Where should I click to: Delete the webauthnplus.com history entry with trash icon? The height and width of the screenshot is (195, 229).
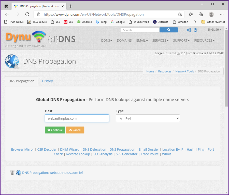pyautogui.click(x=12, y=173)
